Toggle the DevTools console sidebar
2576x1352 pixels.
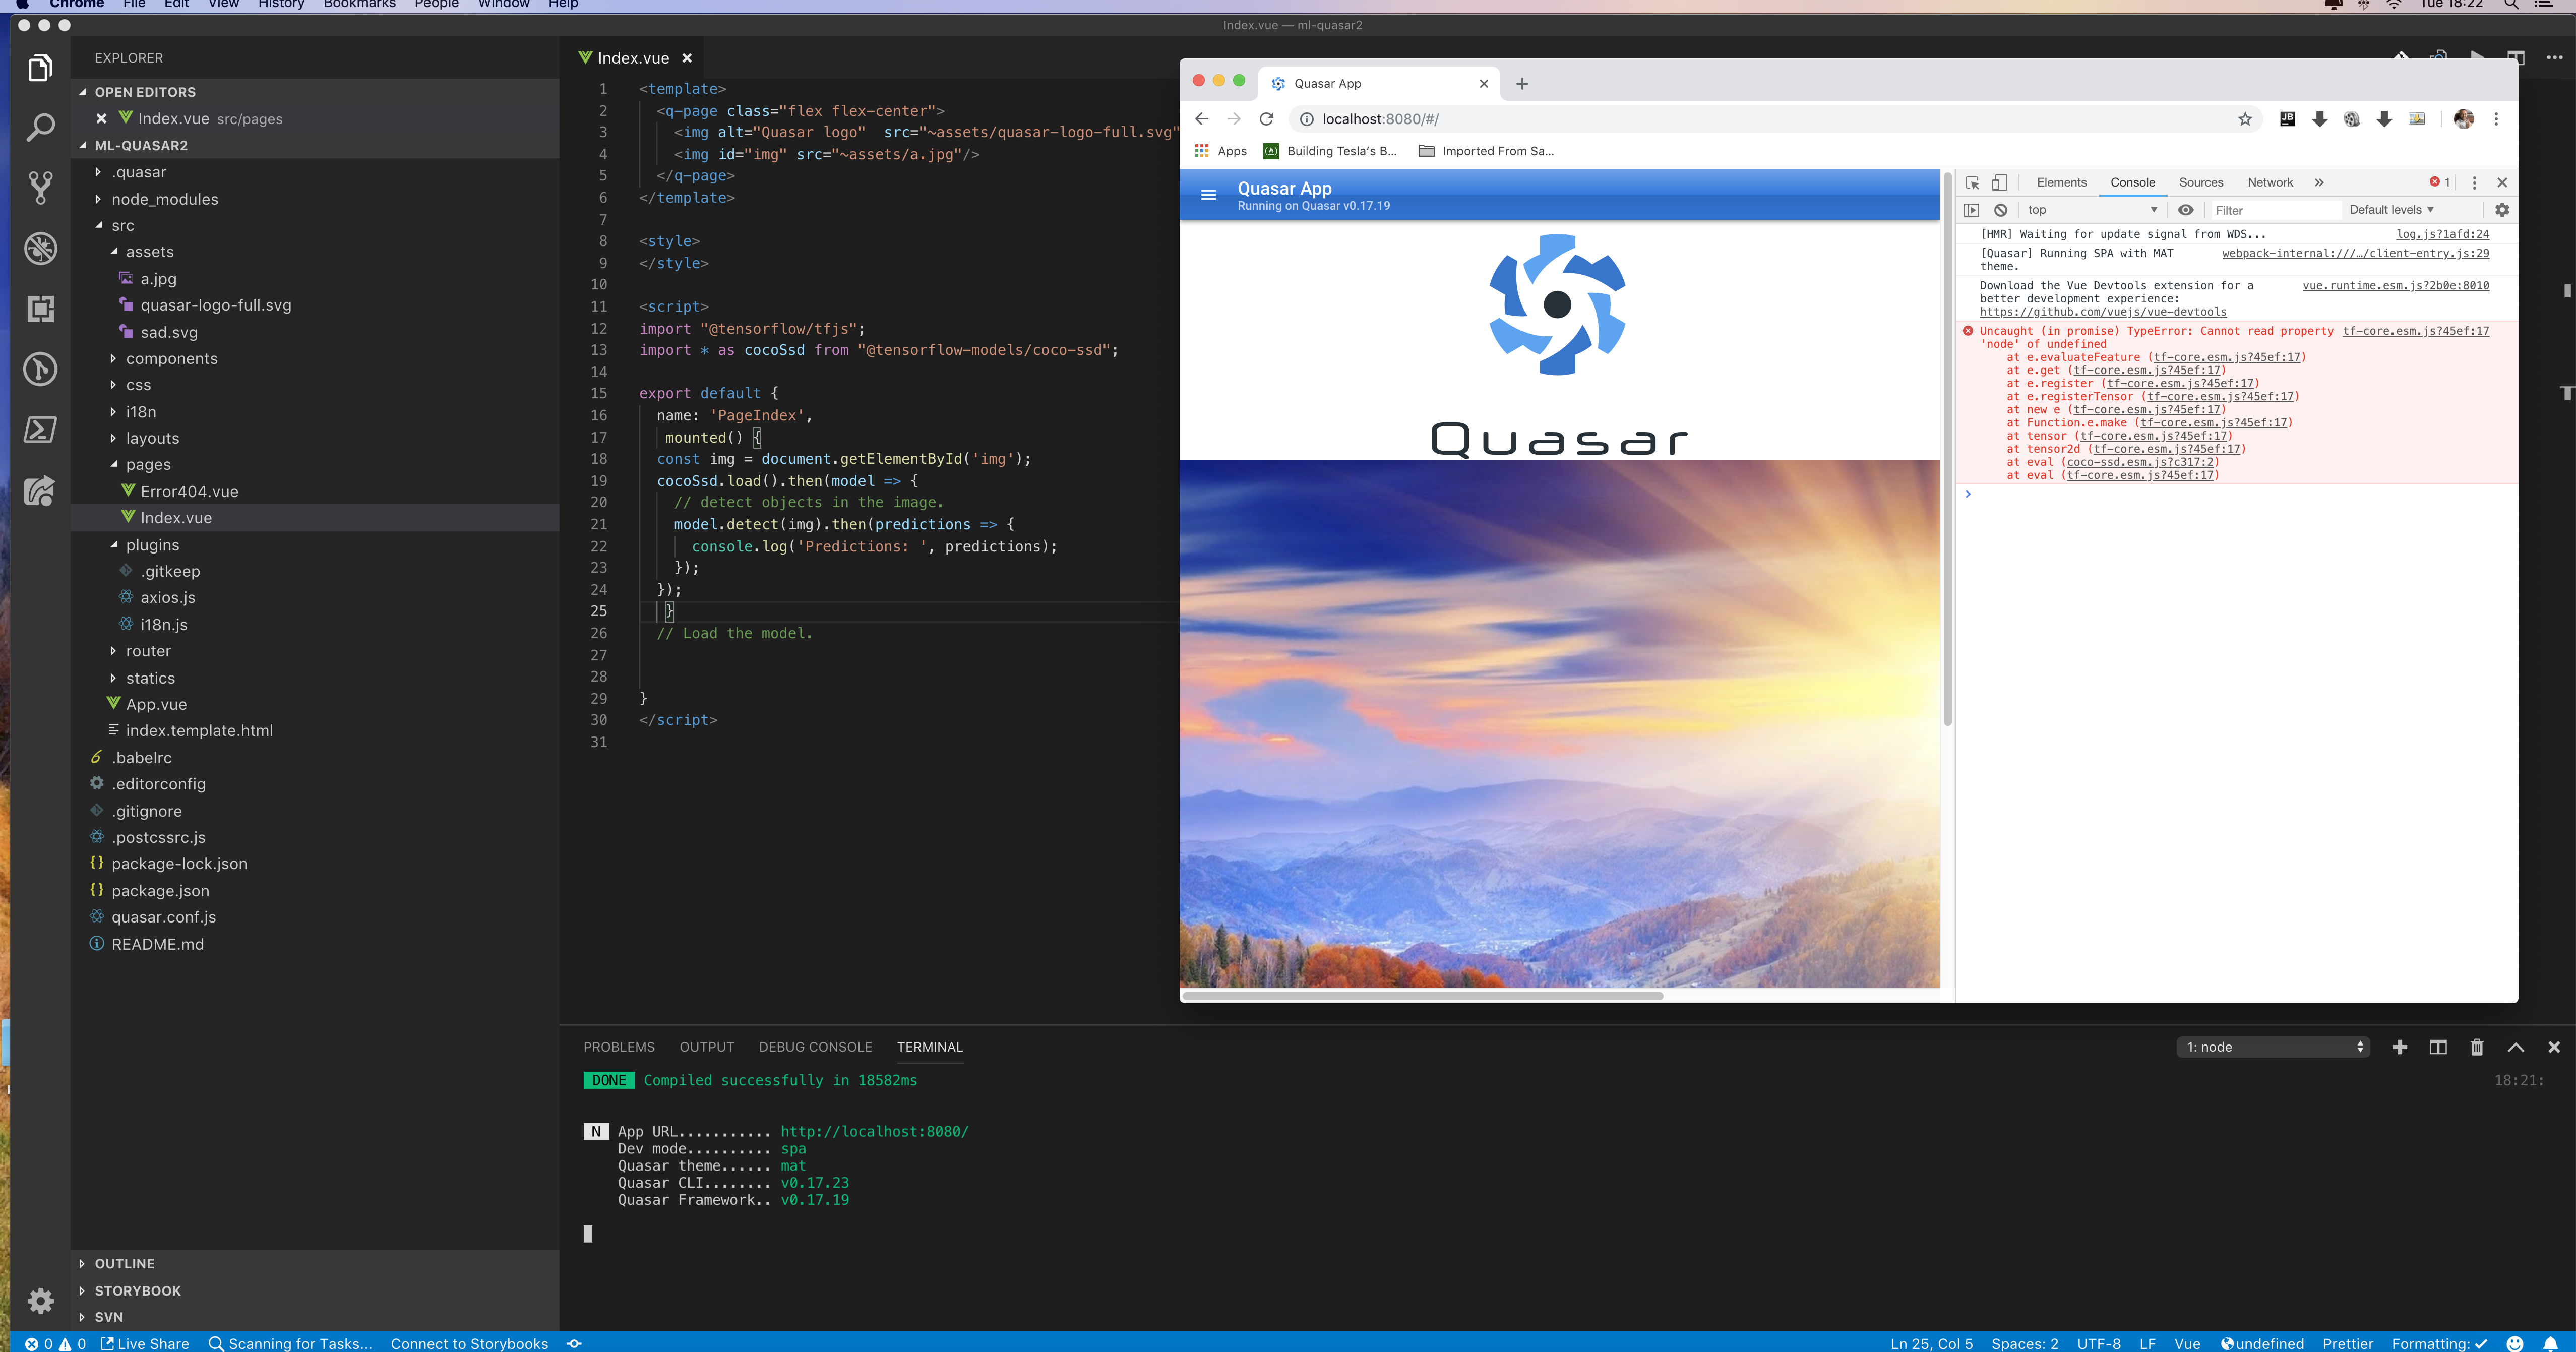click(1972, 210)
